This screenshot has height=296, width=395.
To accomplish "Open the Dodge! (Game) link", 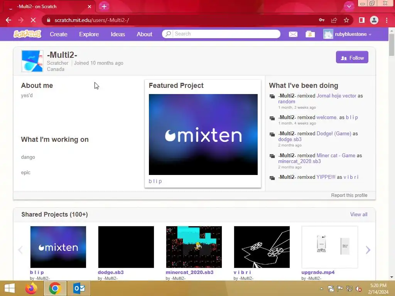I will click(x=334, y=133).
